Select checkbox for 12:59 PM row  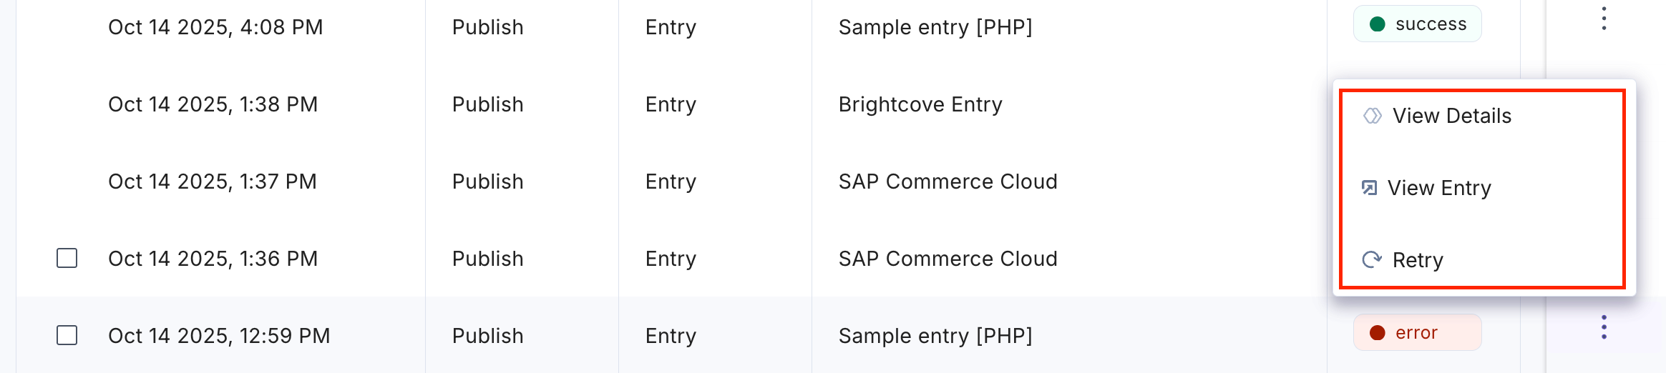[67, 335]
